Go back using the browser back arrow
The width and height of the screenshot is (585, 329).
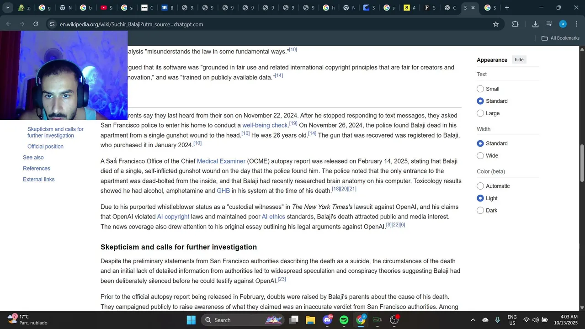tap(8, 24)
